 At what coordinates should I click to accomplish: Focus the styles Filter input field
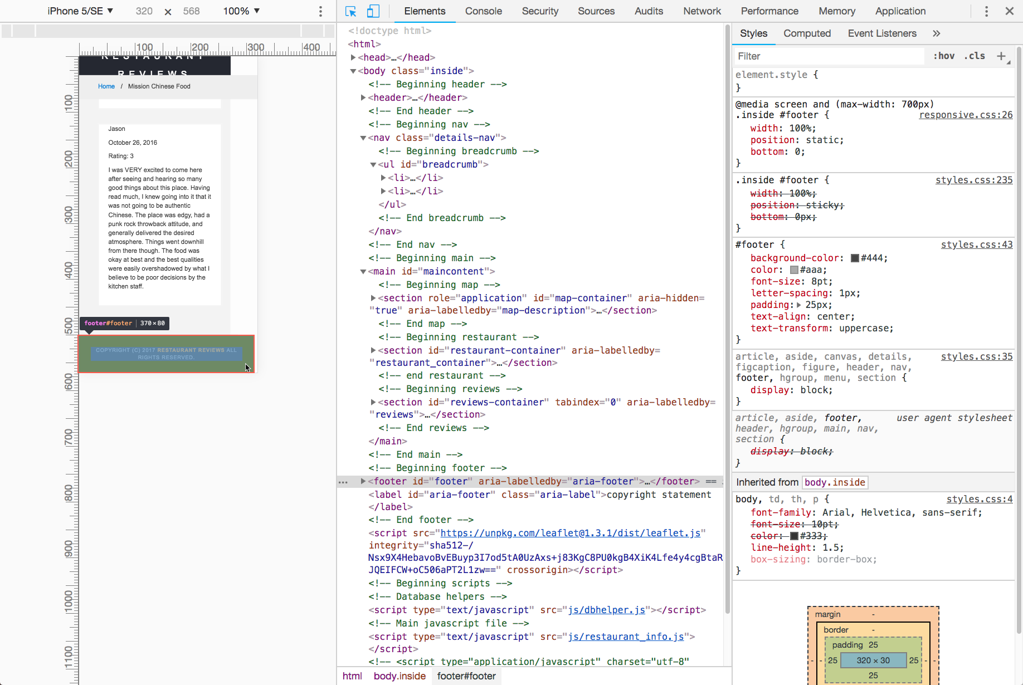click(x=828, y=56)
